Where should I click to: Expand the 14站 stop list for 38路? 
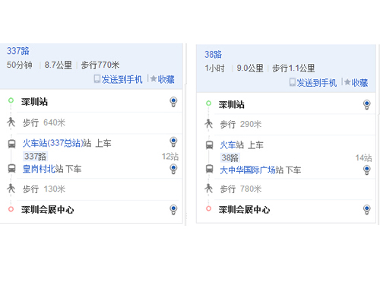pyautogui.click(x=363, y=157)
